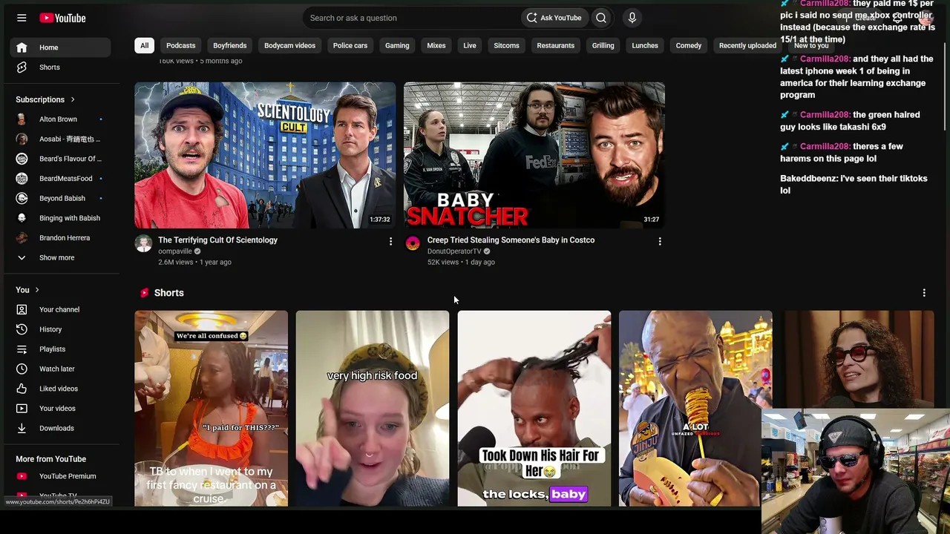Open the Aosabi channel avatar
Image resolution: width=950 pixels, height=534 pixels.
[x=22, y=139]
